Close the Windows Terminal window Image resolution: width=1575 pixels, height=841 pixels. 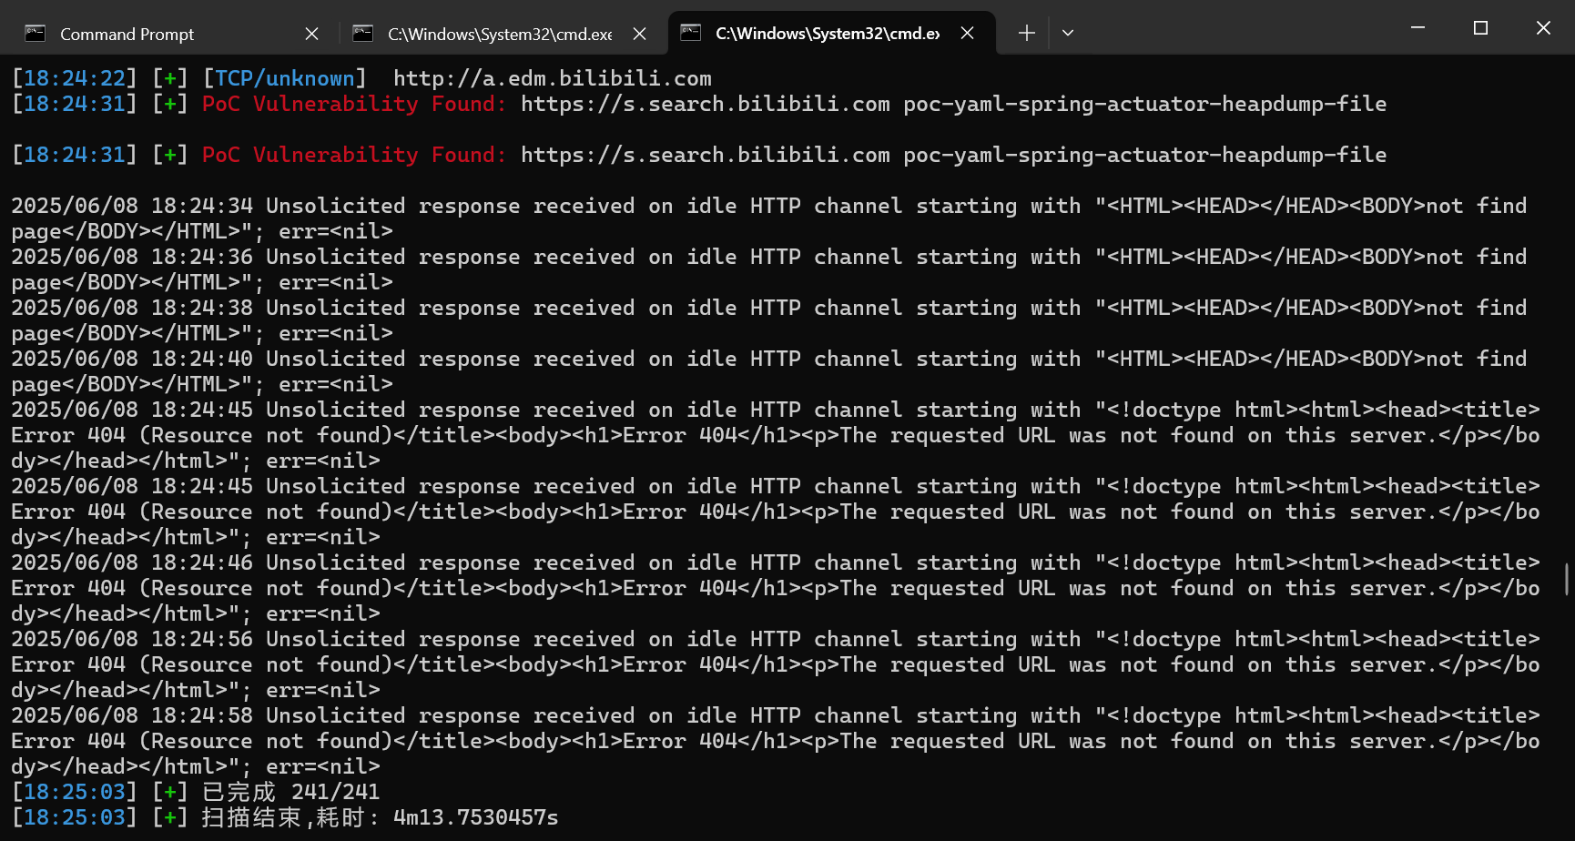(1543, 28)
